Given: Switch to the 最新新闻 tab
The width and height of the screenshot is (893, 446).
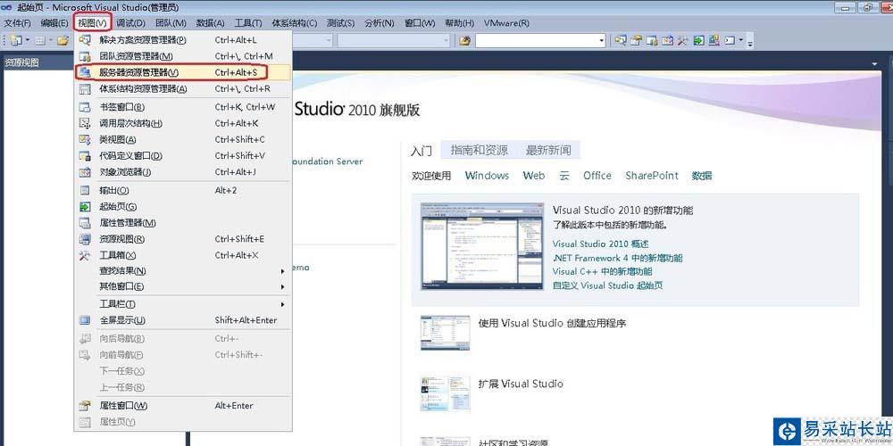Looking at the screenshot, I should (548, 150).
